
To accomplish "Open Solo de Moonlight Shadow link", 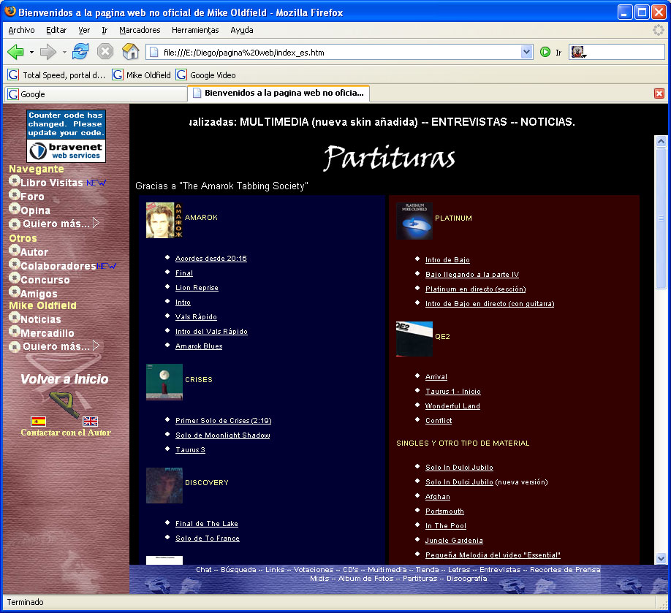I will pyautogui.click(x=222, y=435).
